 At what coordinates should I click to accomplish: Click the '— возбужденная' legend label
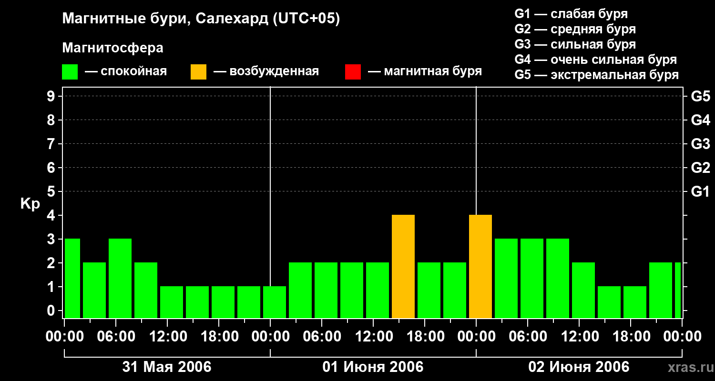(266, 71)
